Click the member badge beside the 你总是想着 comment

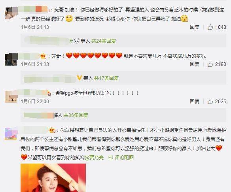click(x=52, y=130)
